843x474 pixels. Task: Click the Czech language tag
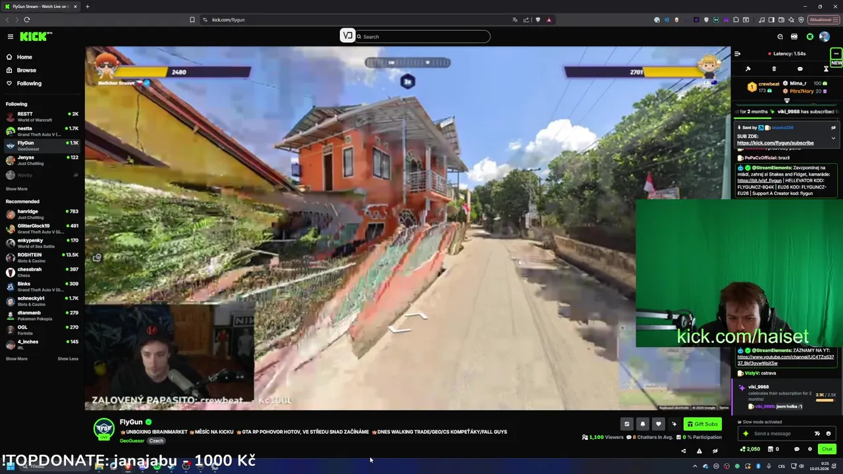click(x=156, y=440)
